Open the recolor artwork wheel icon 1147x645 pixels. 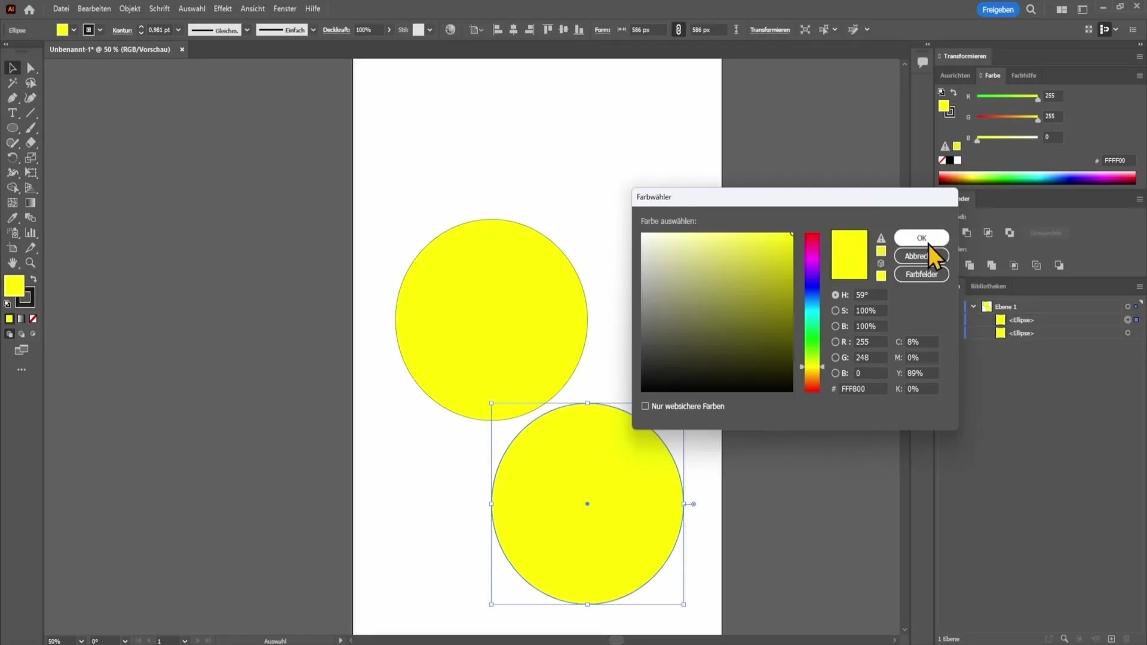[x=450, y=30]
